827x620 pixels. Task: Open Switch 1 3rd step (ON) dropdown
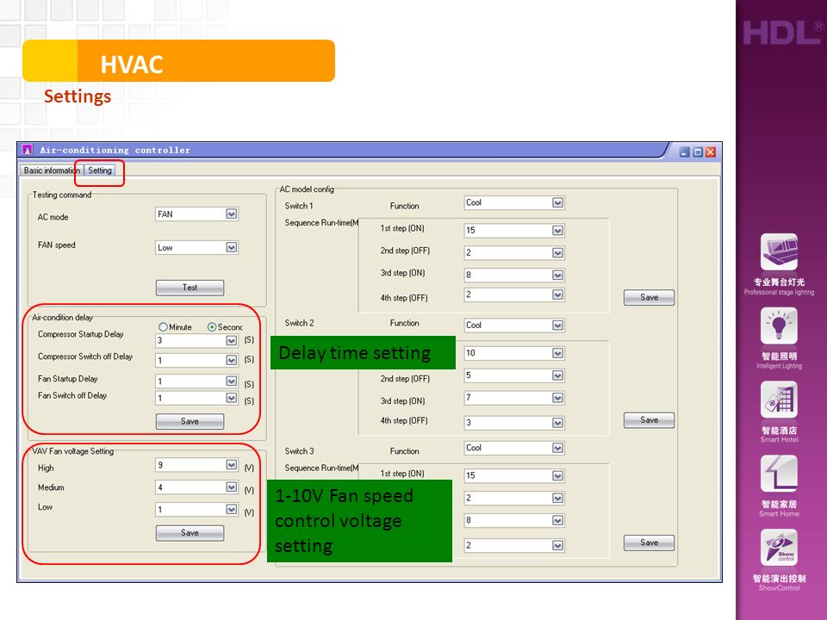[x=557, y=276]
